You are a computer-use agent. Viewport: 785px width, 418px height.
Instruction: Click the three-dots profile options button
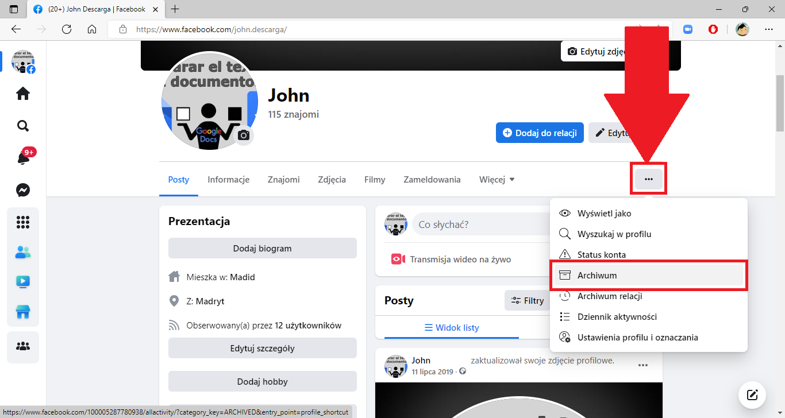[x=649, y=179]
